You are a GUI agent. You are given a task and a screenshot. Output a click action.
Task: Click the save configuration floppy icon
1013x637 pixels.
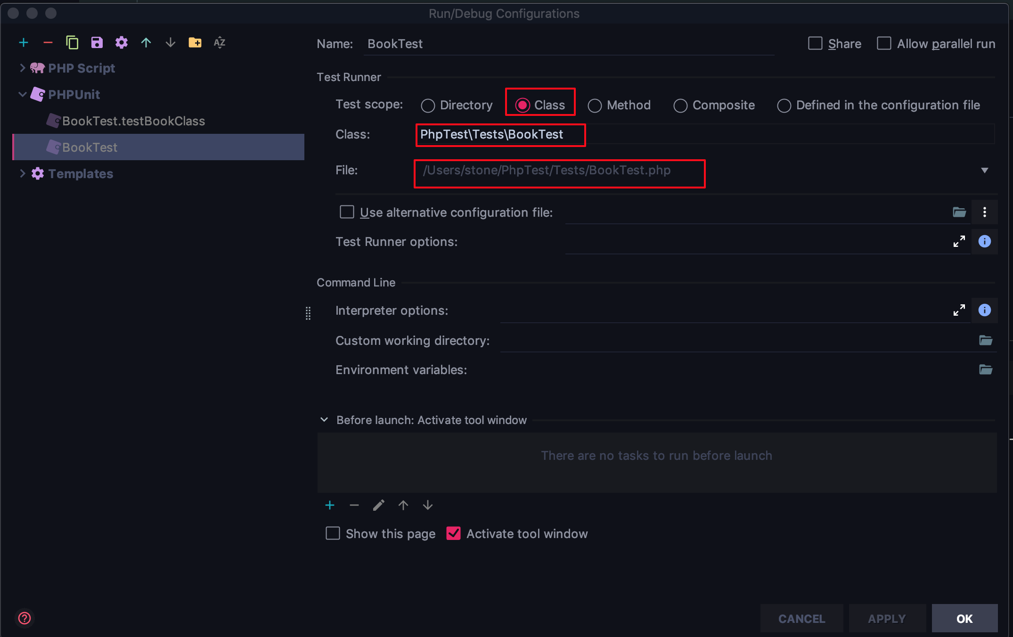pos(97,43)
